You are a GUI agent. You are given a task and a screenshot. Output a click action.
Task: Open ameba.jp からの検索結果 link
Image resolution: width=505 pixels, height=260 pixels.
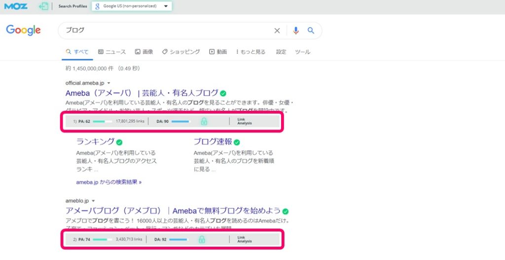109,182
